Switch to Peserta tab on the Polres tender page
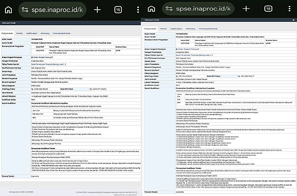The height and width of the screenshot is (196, 297). tap(163, 29)
